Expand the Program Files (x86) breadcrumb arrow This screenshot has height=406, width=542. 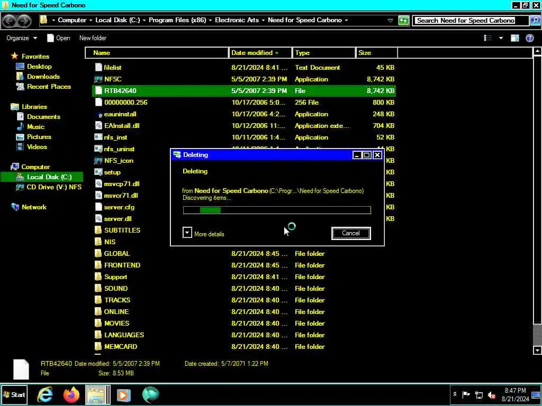click(x=210, y=21)
